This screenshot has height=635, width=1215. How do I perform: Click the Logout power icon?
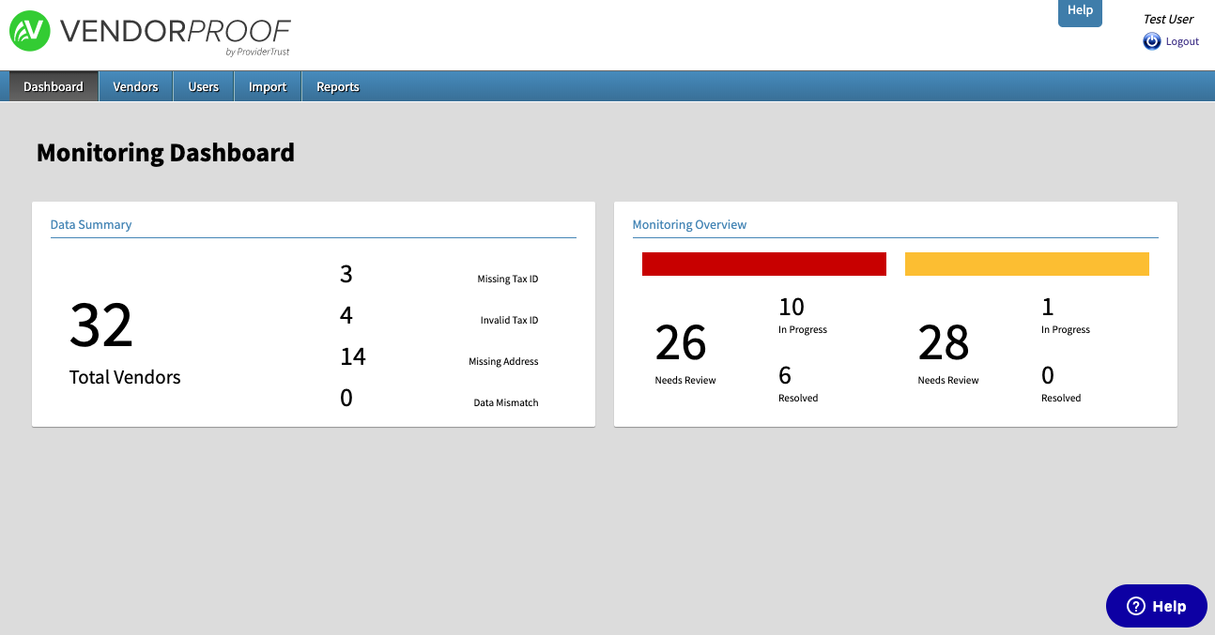tap(1151, 41)
